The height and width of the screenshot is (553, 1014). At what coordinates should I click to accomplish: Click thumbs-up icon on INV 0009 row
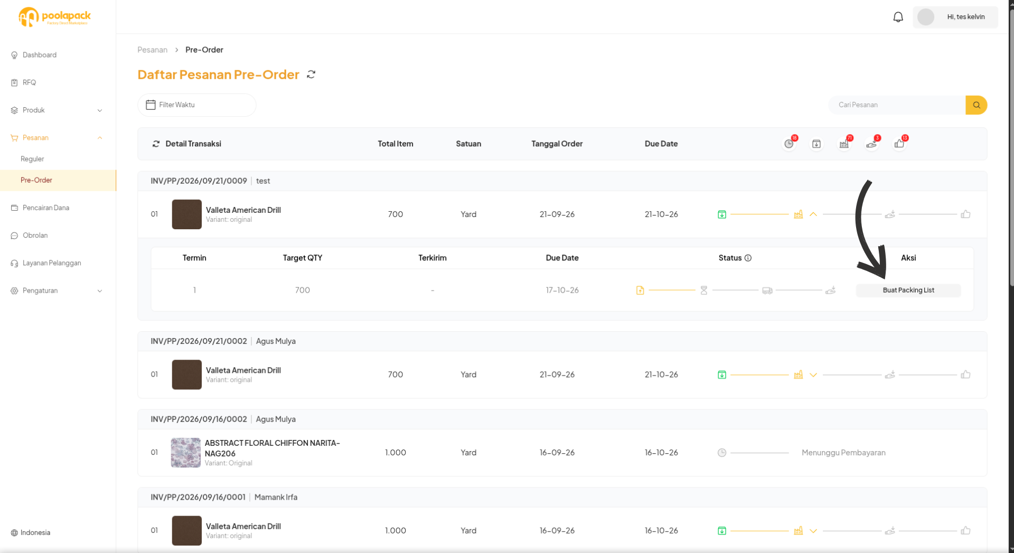(x=965, y=214)
